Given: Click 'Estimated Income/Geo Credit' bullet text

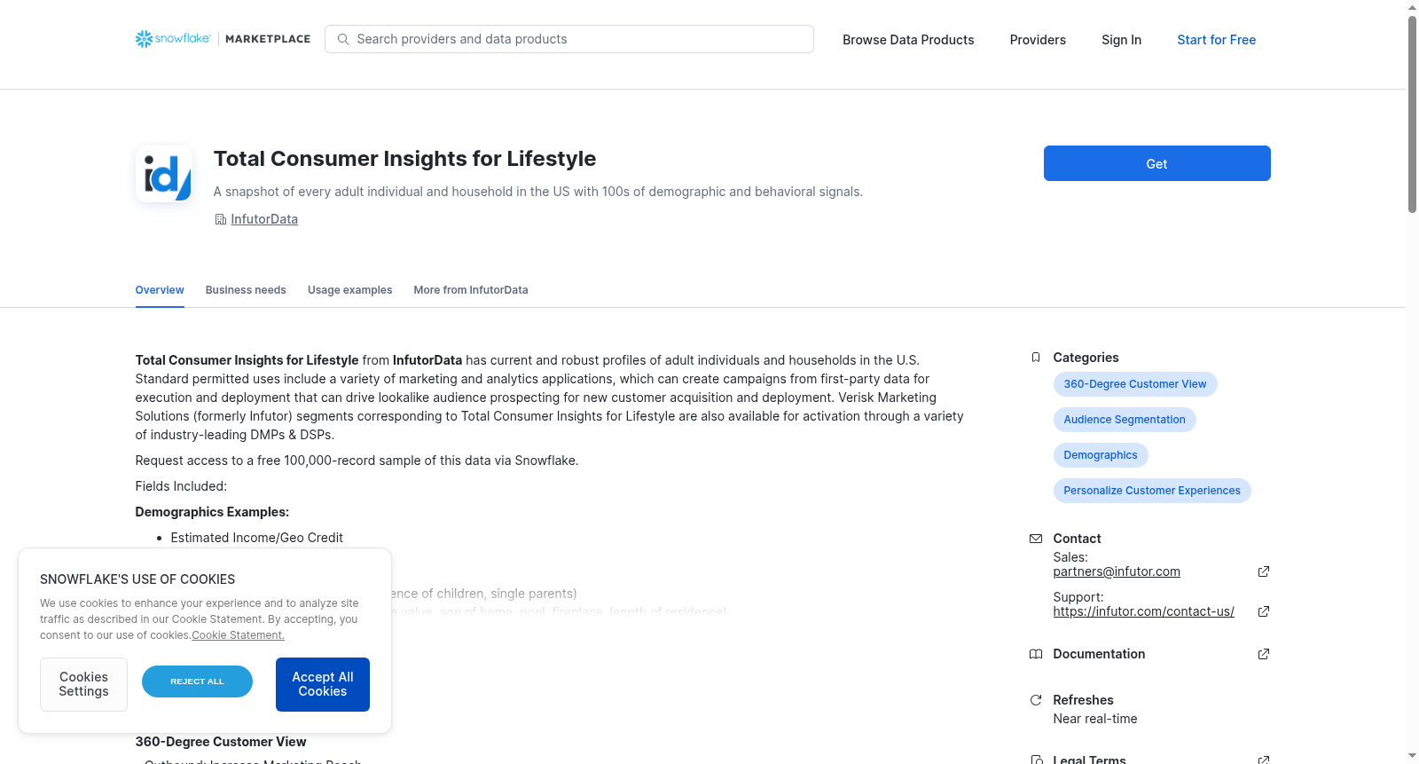Looking at the screenshot, I should (257, 538).
